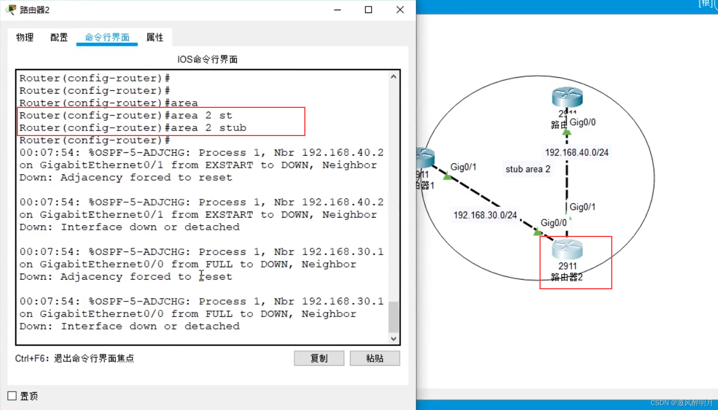
Task: Click the stub area 2 label
Action: click(527, 169)
